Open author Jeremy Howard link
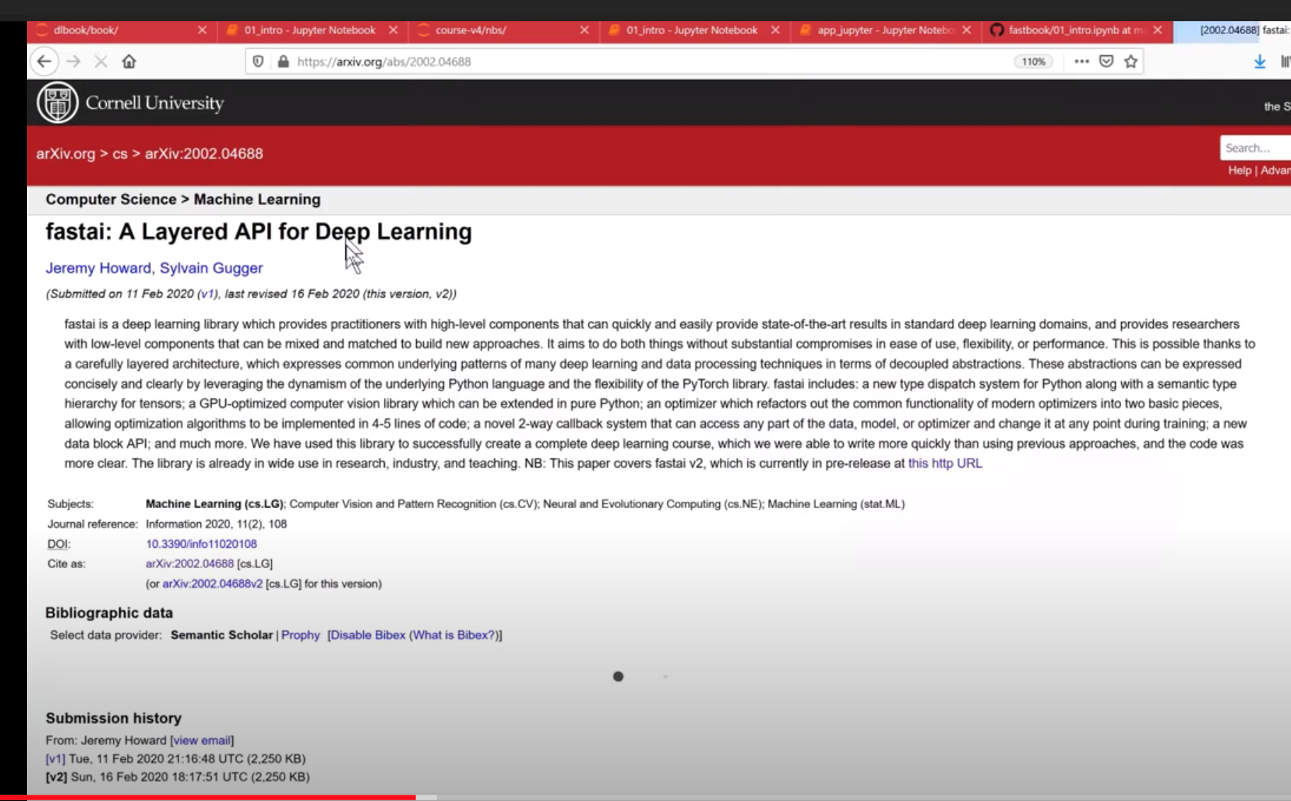 (98, 268)
